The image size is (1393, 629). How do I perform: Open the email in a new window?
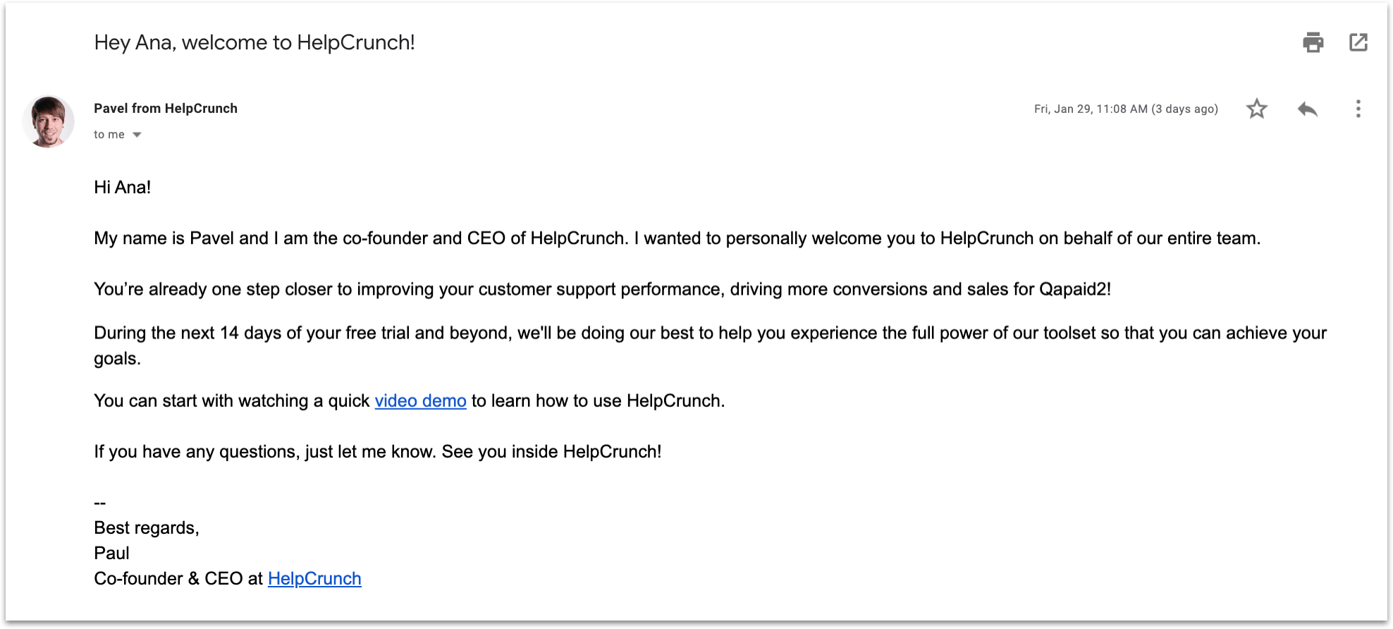click(x=1358, y=42)
